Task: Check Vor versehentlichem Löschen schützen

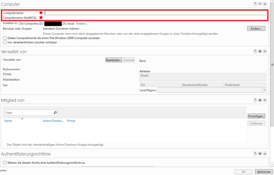Action: (5, 42)
